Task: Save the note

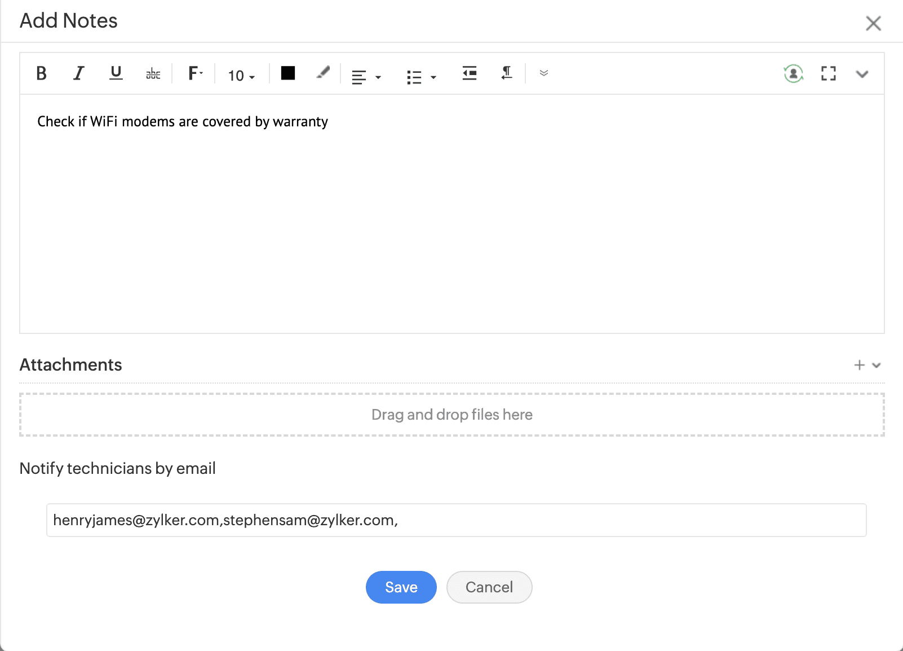Action: click(401, 587)
